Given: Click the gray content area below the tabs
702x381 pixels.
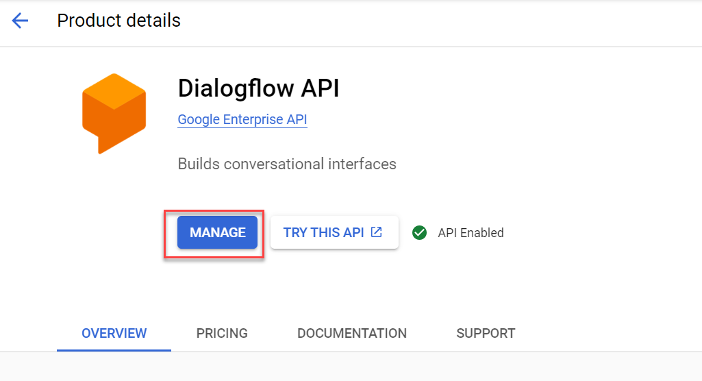Looking at the screenshot, I should [x=351, y=367].
